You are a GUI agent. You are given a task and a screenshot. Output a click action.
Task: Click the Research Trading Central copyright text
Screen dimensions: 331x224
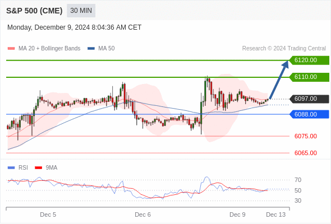tap(284, 49)
